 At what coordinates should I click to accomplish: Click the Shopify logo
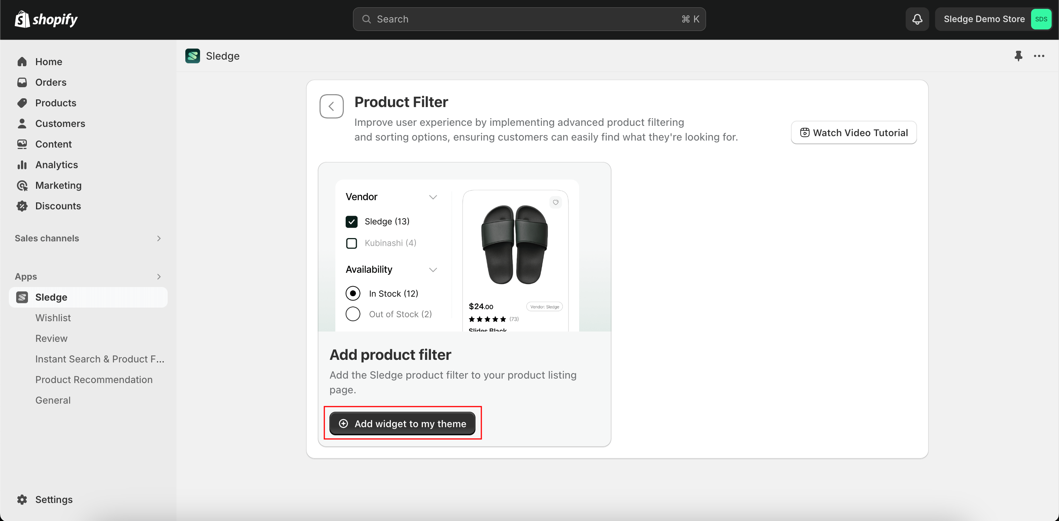tap(46, 19)
